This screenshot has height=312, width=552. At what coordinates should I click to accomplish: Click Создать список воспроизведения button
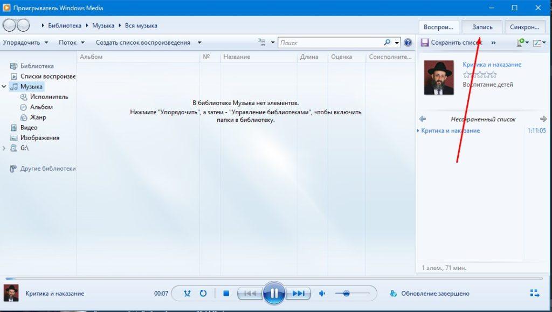pyautogui.click(x=143, y=43)
